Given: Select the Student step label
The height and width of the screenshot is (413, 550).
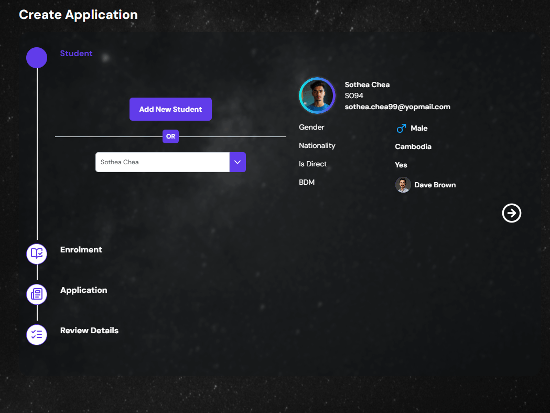Looking at the screenshot, I should coord(76,54).
